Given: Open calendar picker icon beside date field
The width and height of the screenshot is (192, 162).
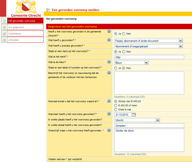Looking at the screenshot, I should click(x=134, y=115).
